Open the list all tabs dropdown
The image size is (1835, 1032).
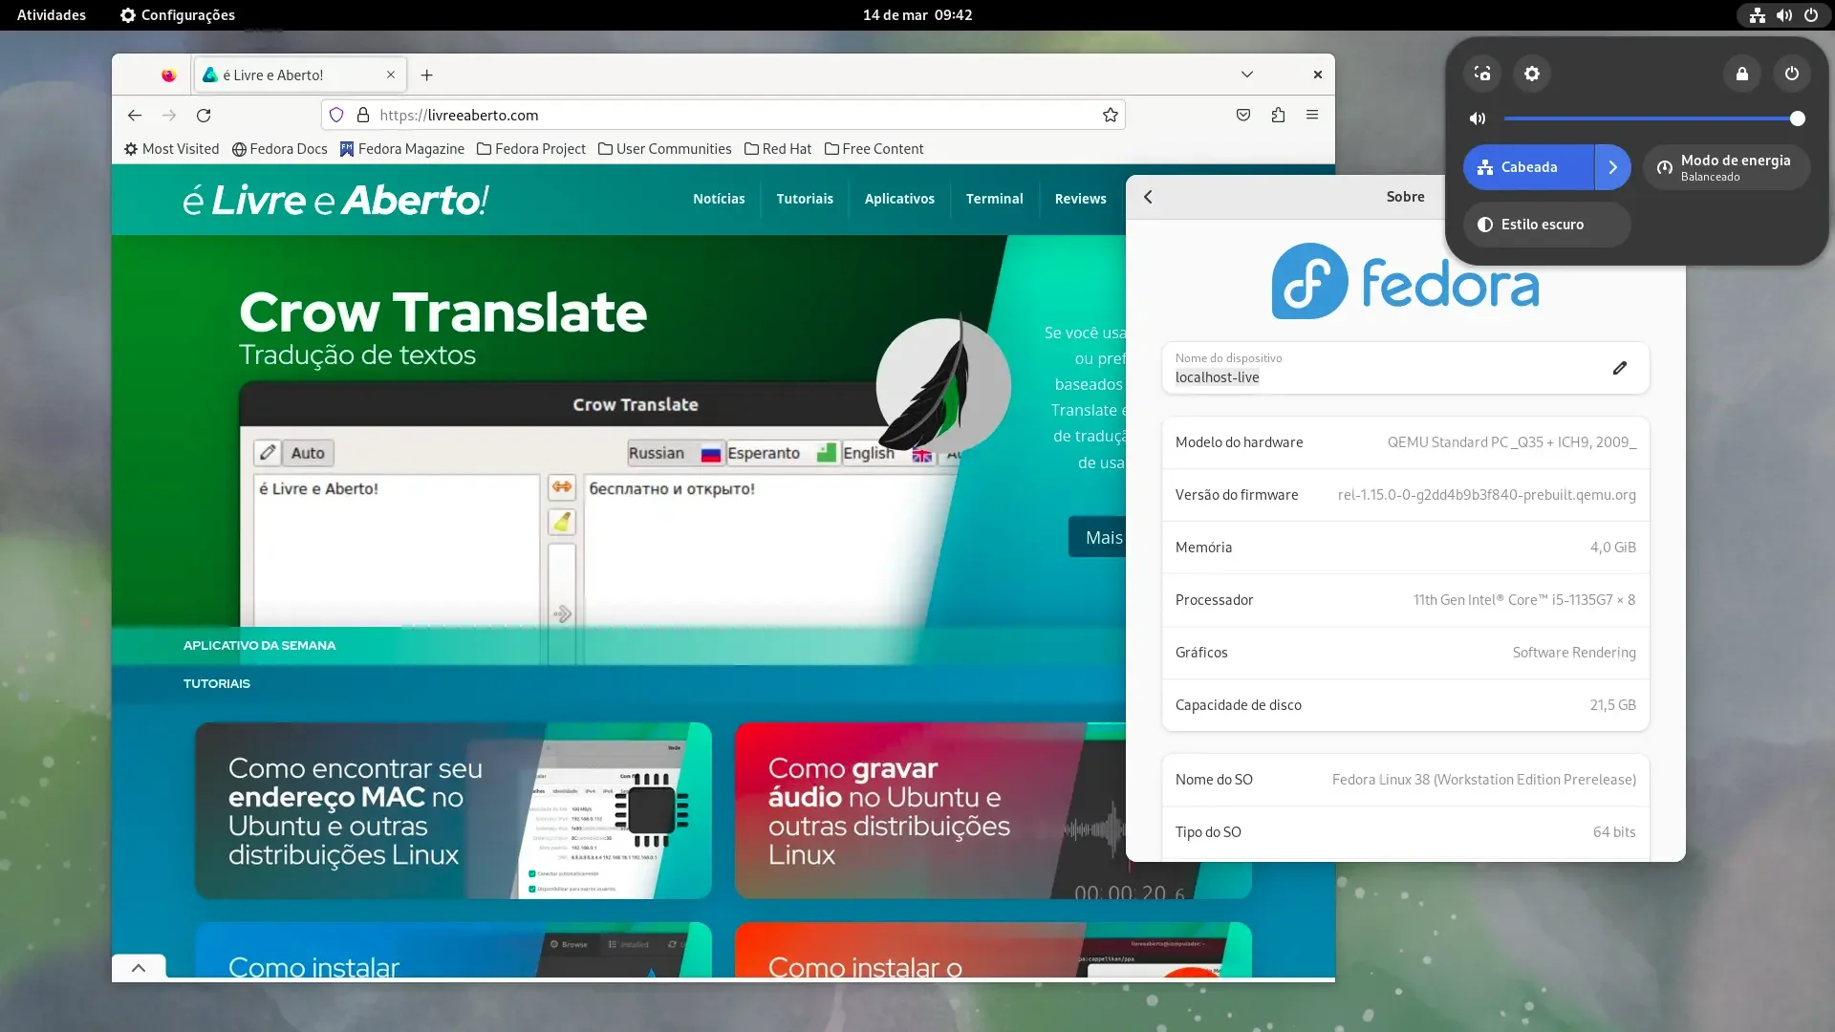pos(1247,75)
